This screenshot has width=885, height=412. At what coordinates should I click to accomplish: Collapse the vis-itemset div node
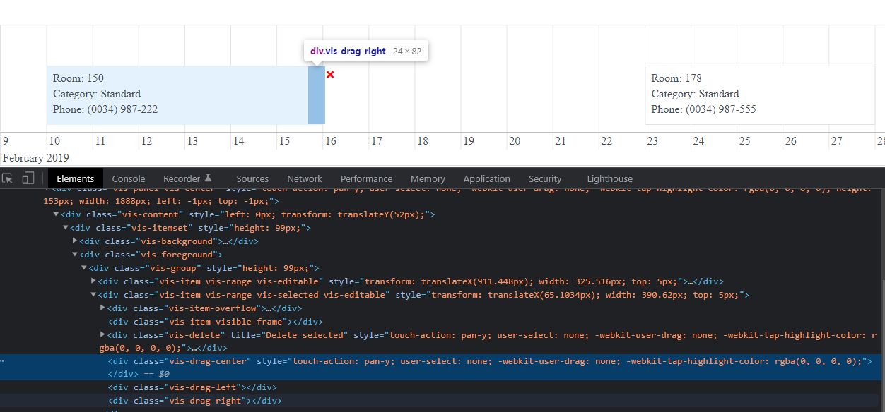coord(65,227)
